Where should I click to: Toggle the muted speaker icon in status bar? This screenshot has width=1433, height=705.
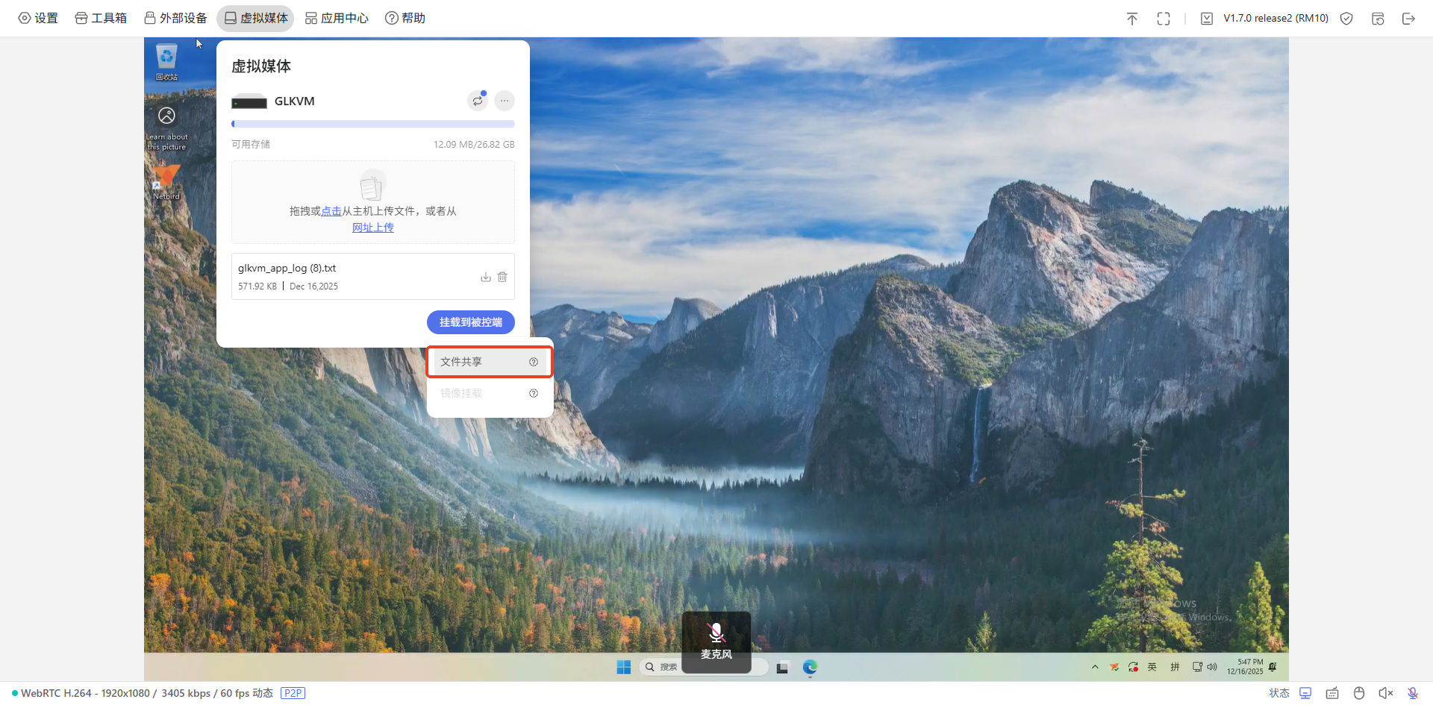(1386, 693)
